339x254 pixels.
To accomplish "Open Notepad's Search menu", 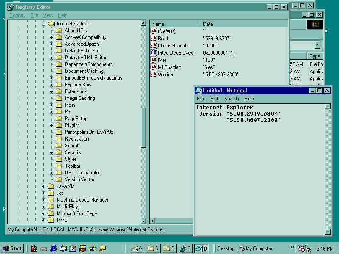I will tap(231, 99).
